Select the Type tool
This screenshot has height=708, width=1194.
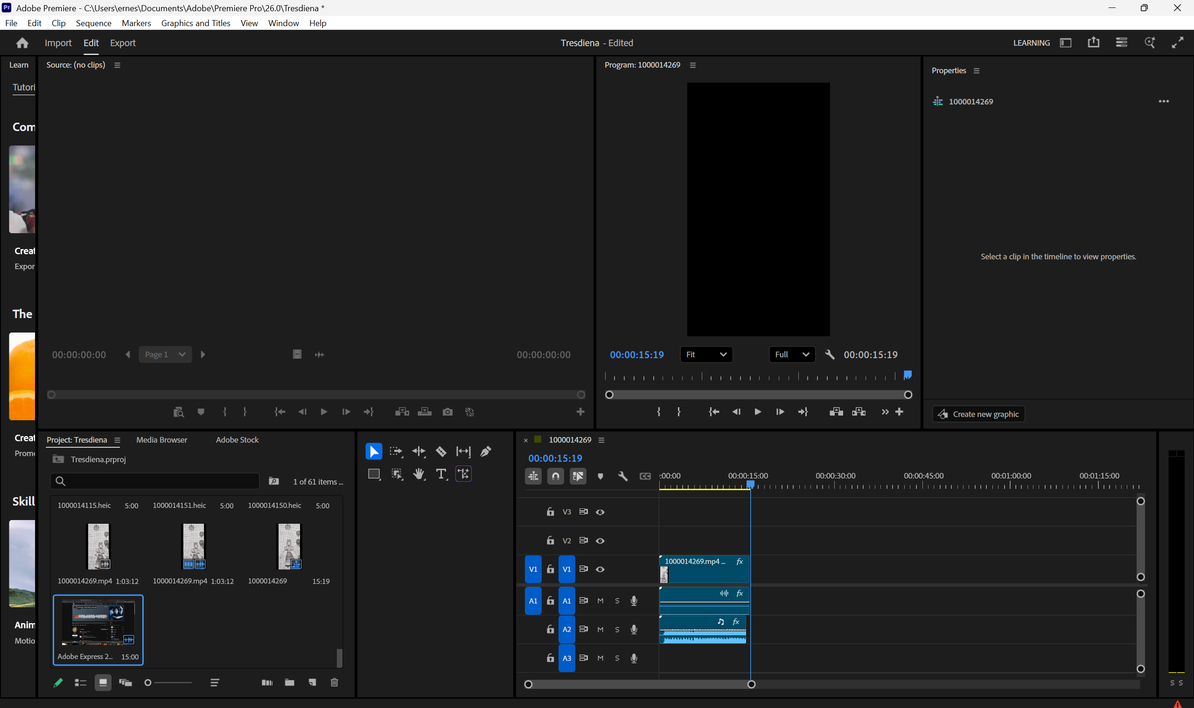(441, 474)
